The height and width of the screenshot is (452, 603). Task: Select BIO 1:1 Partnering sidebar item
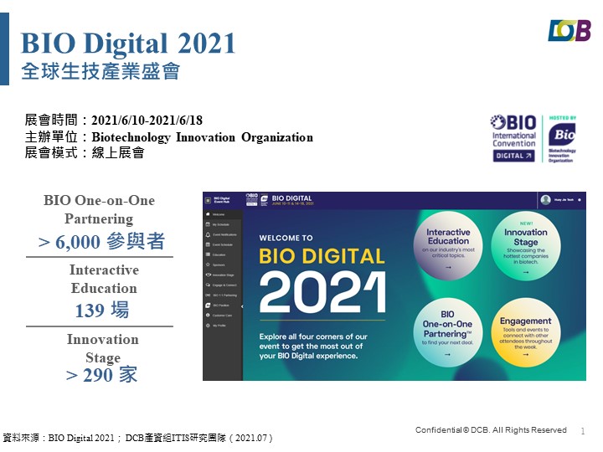pos(224,295)
